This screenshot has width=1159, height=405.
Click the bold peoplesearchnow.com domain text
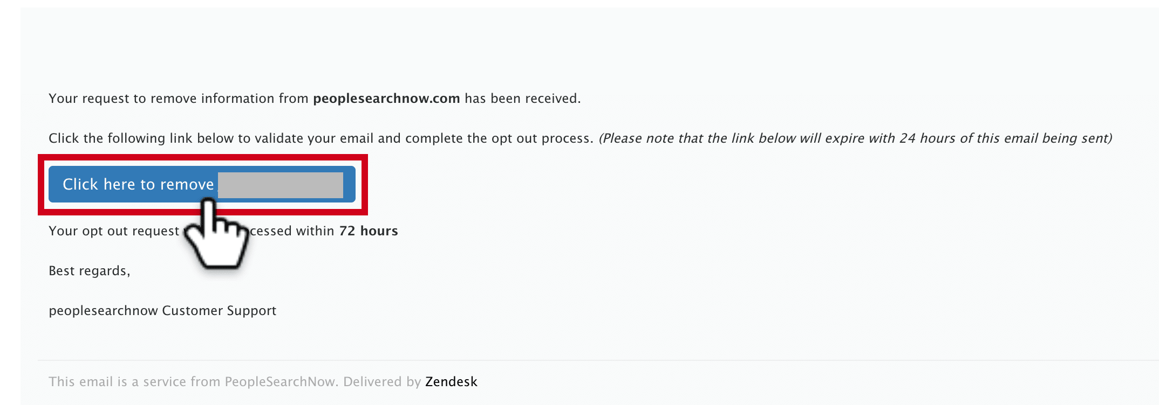click(x=386, y=99)
